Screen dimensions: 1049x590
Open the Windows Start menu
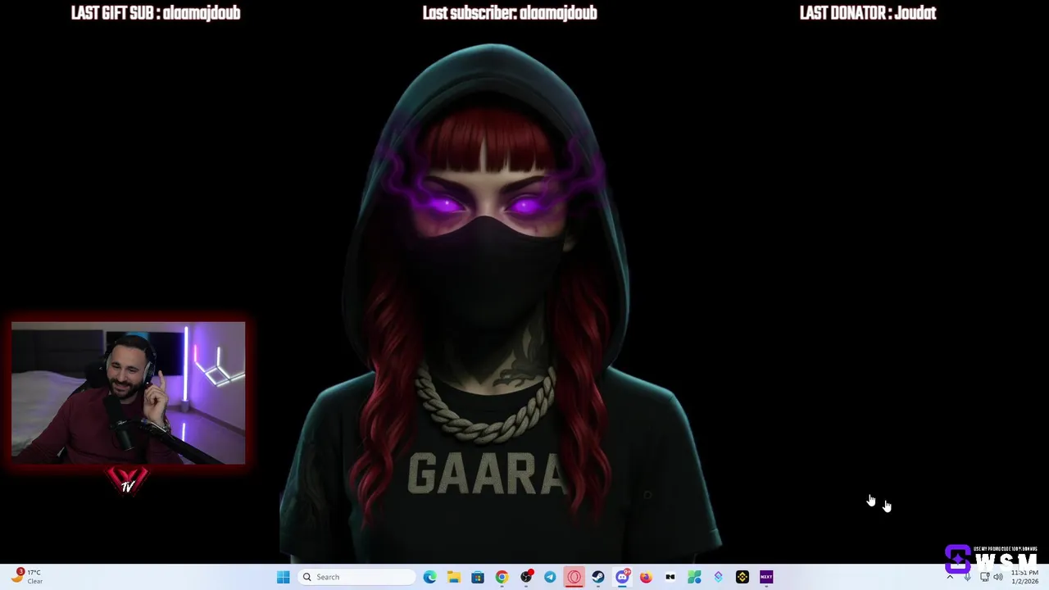(283, 577)
